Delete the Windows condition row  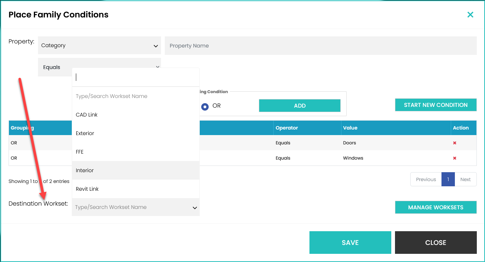pyautogui.click(x=455, y=158)
